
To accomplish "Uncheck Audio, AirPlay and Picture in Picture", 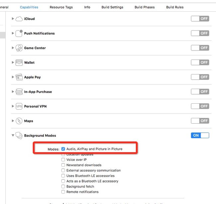I will coord(63,149).
